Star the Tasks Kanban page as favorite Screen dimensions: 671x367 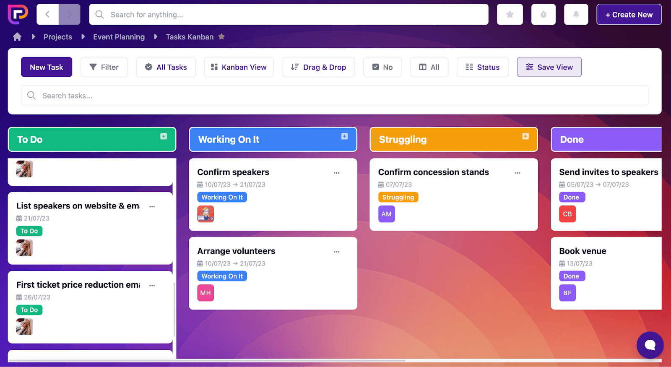221,36
